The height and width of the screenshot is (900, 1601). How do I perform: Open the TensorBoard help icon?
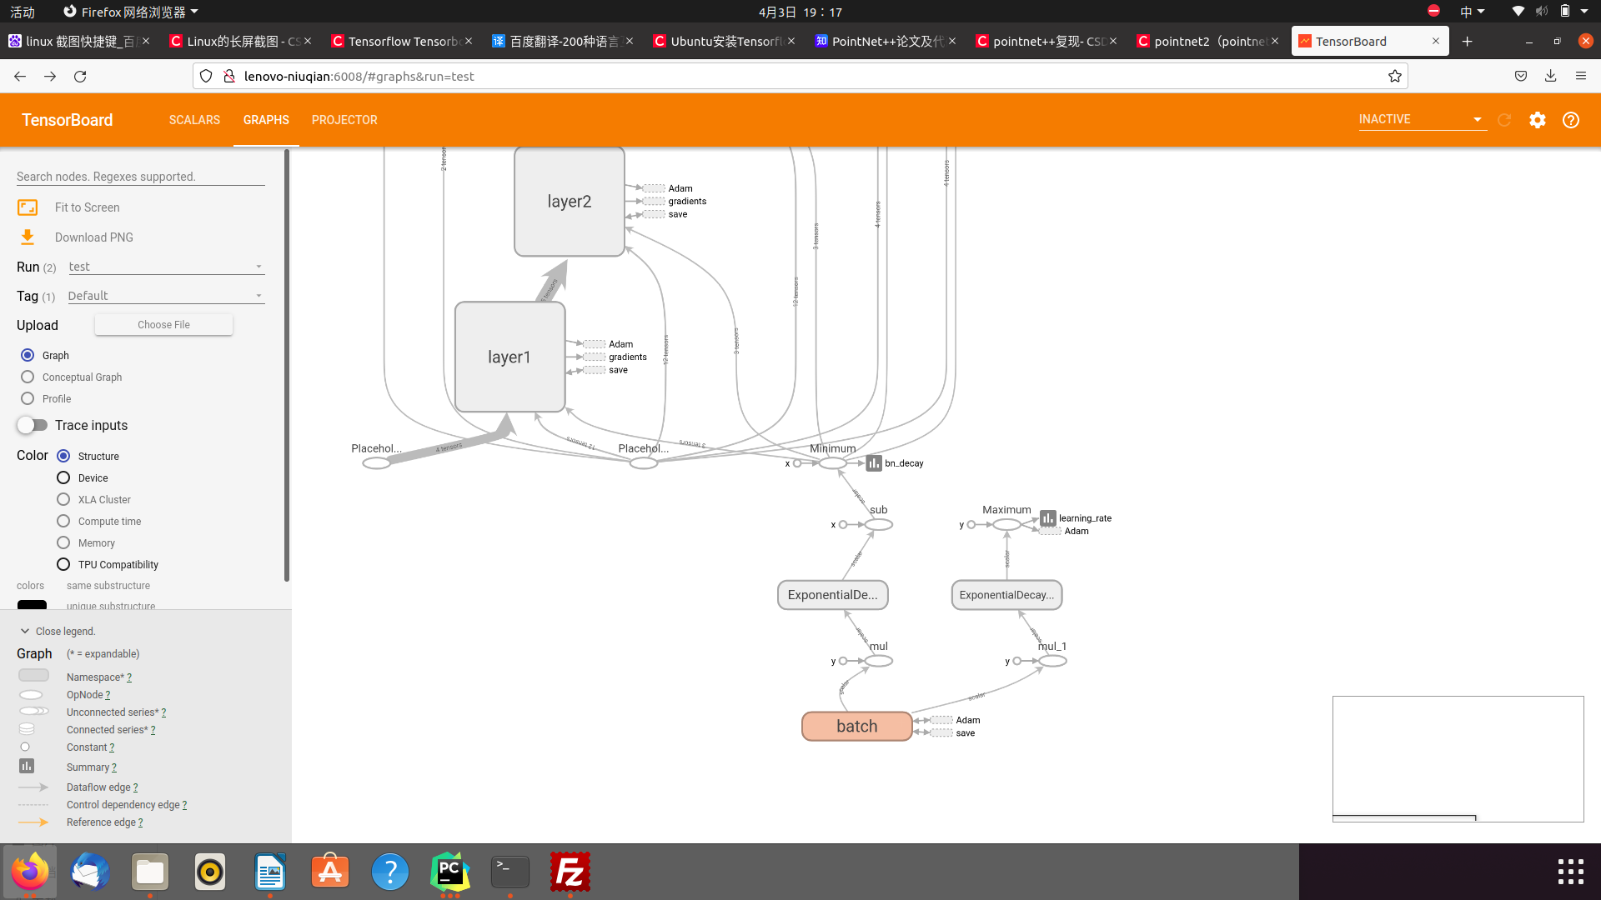(1571, 120)
